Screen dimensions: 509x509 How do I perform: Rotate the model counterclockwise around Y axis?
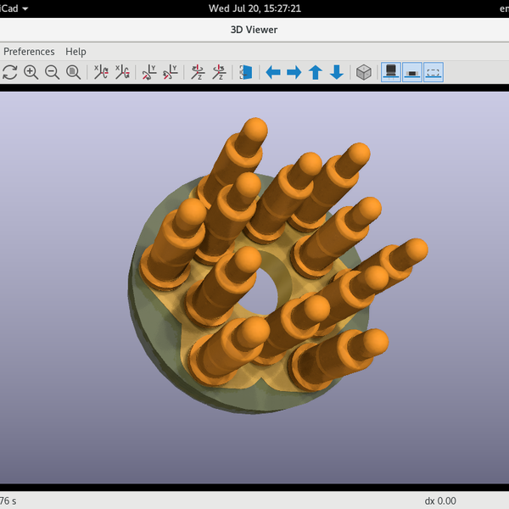pos(171,72)
